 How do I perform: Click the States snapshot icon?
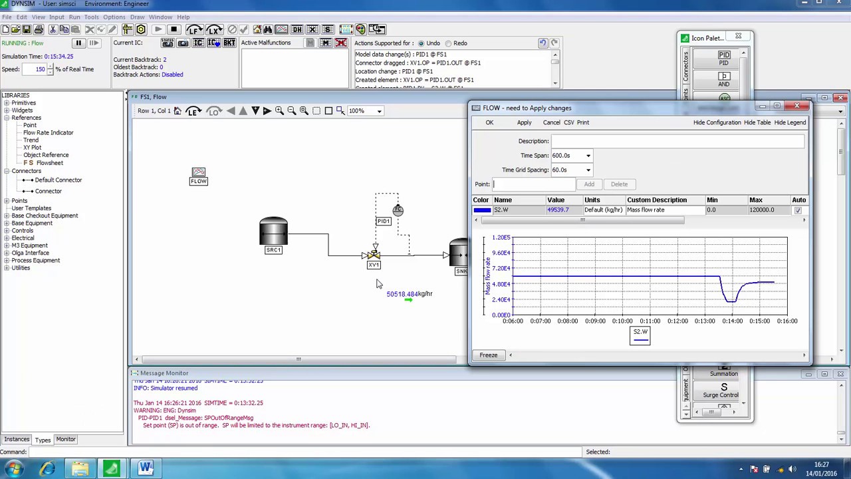point(168,43)
